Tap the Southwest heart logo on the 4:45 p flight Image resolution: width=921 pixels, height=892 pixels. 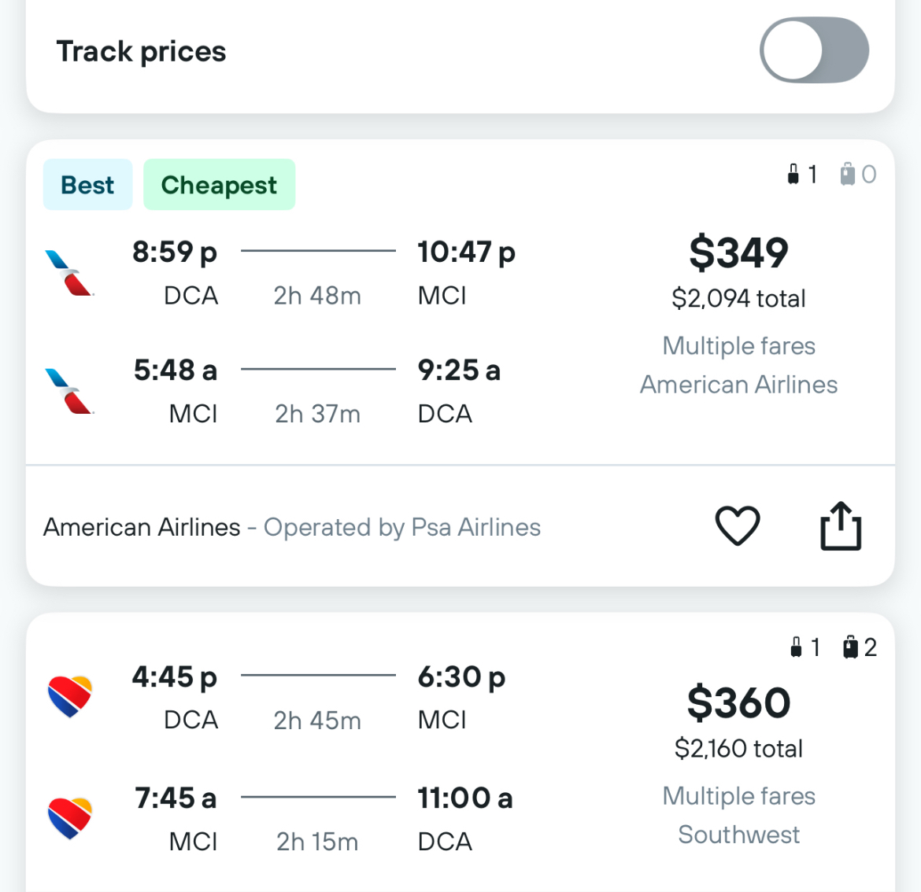70,697
